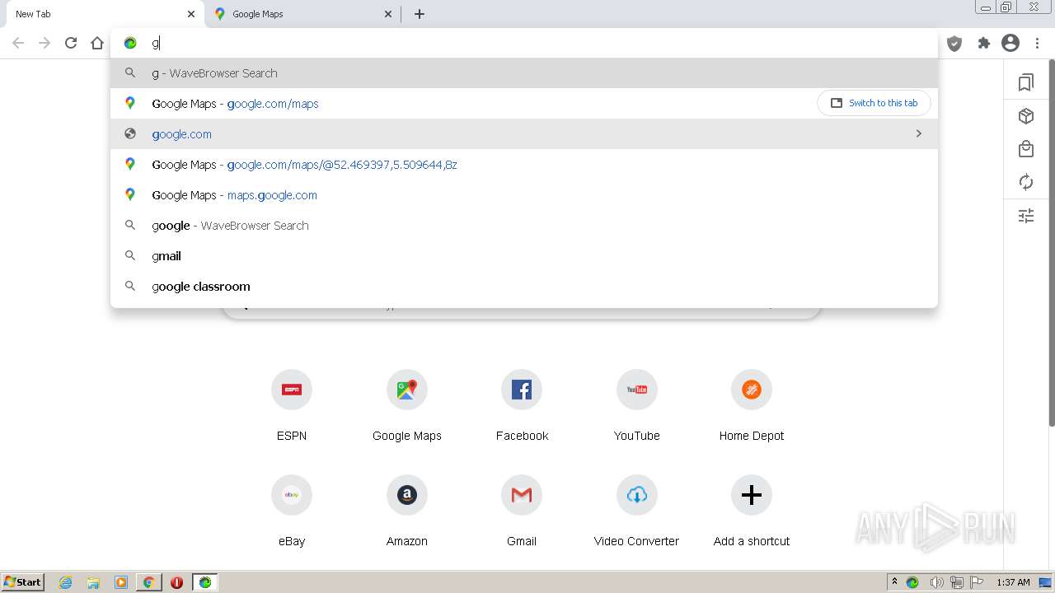Go to the home page icon
Image resolution: width=1055 pixels, height=593 pixels.
[97, 43]
